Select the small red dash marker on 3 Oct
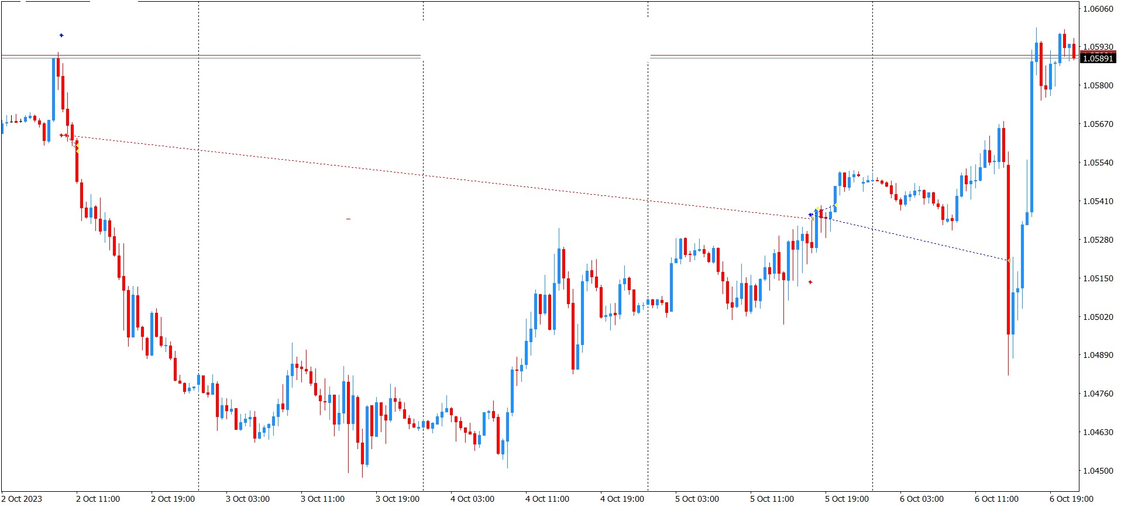This screenshot has width=1121, height=507. [348, 219]
